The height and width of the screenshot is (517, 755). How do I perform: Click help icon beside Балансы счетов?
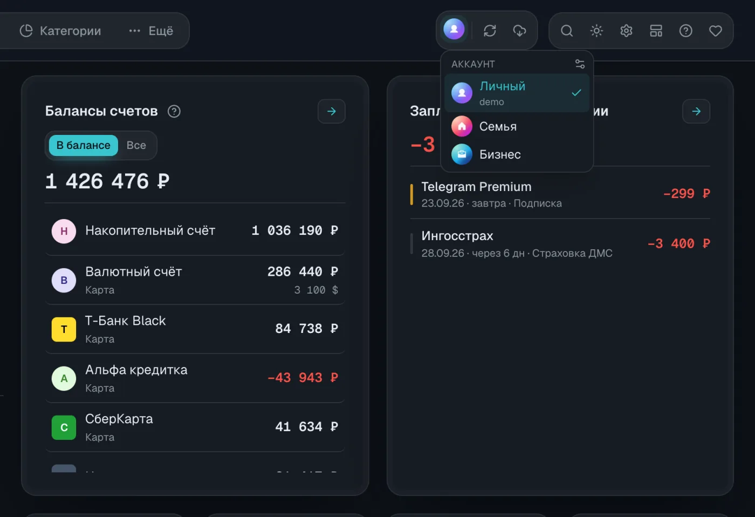174,111
